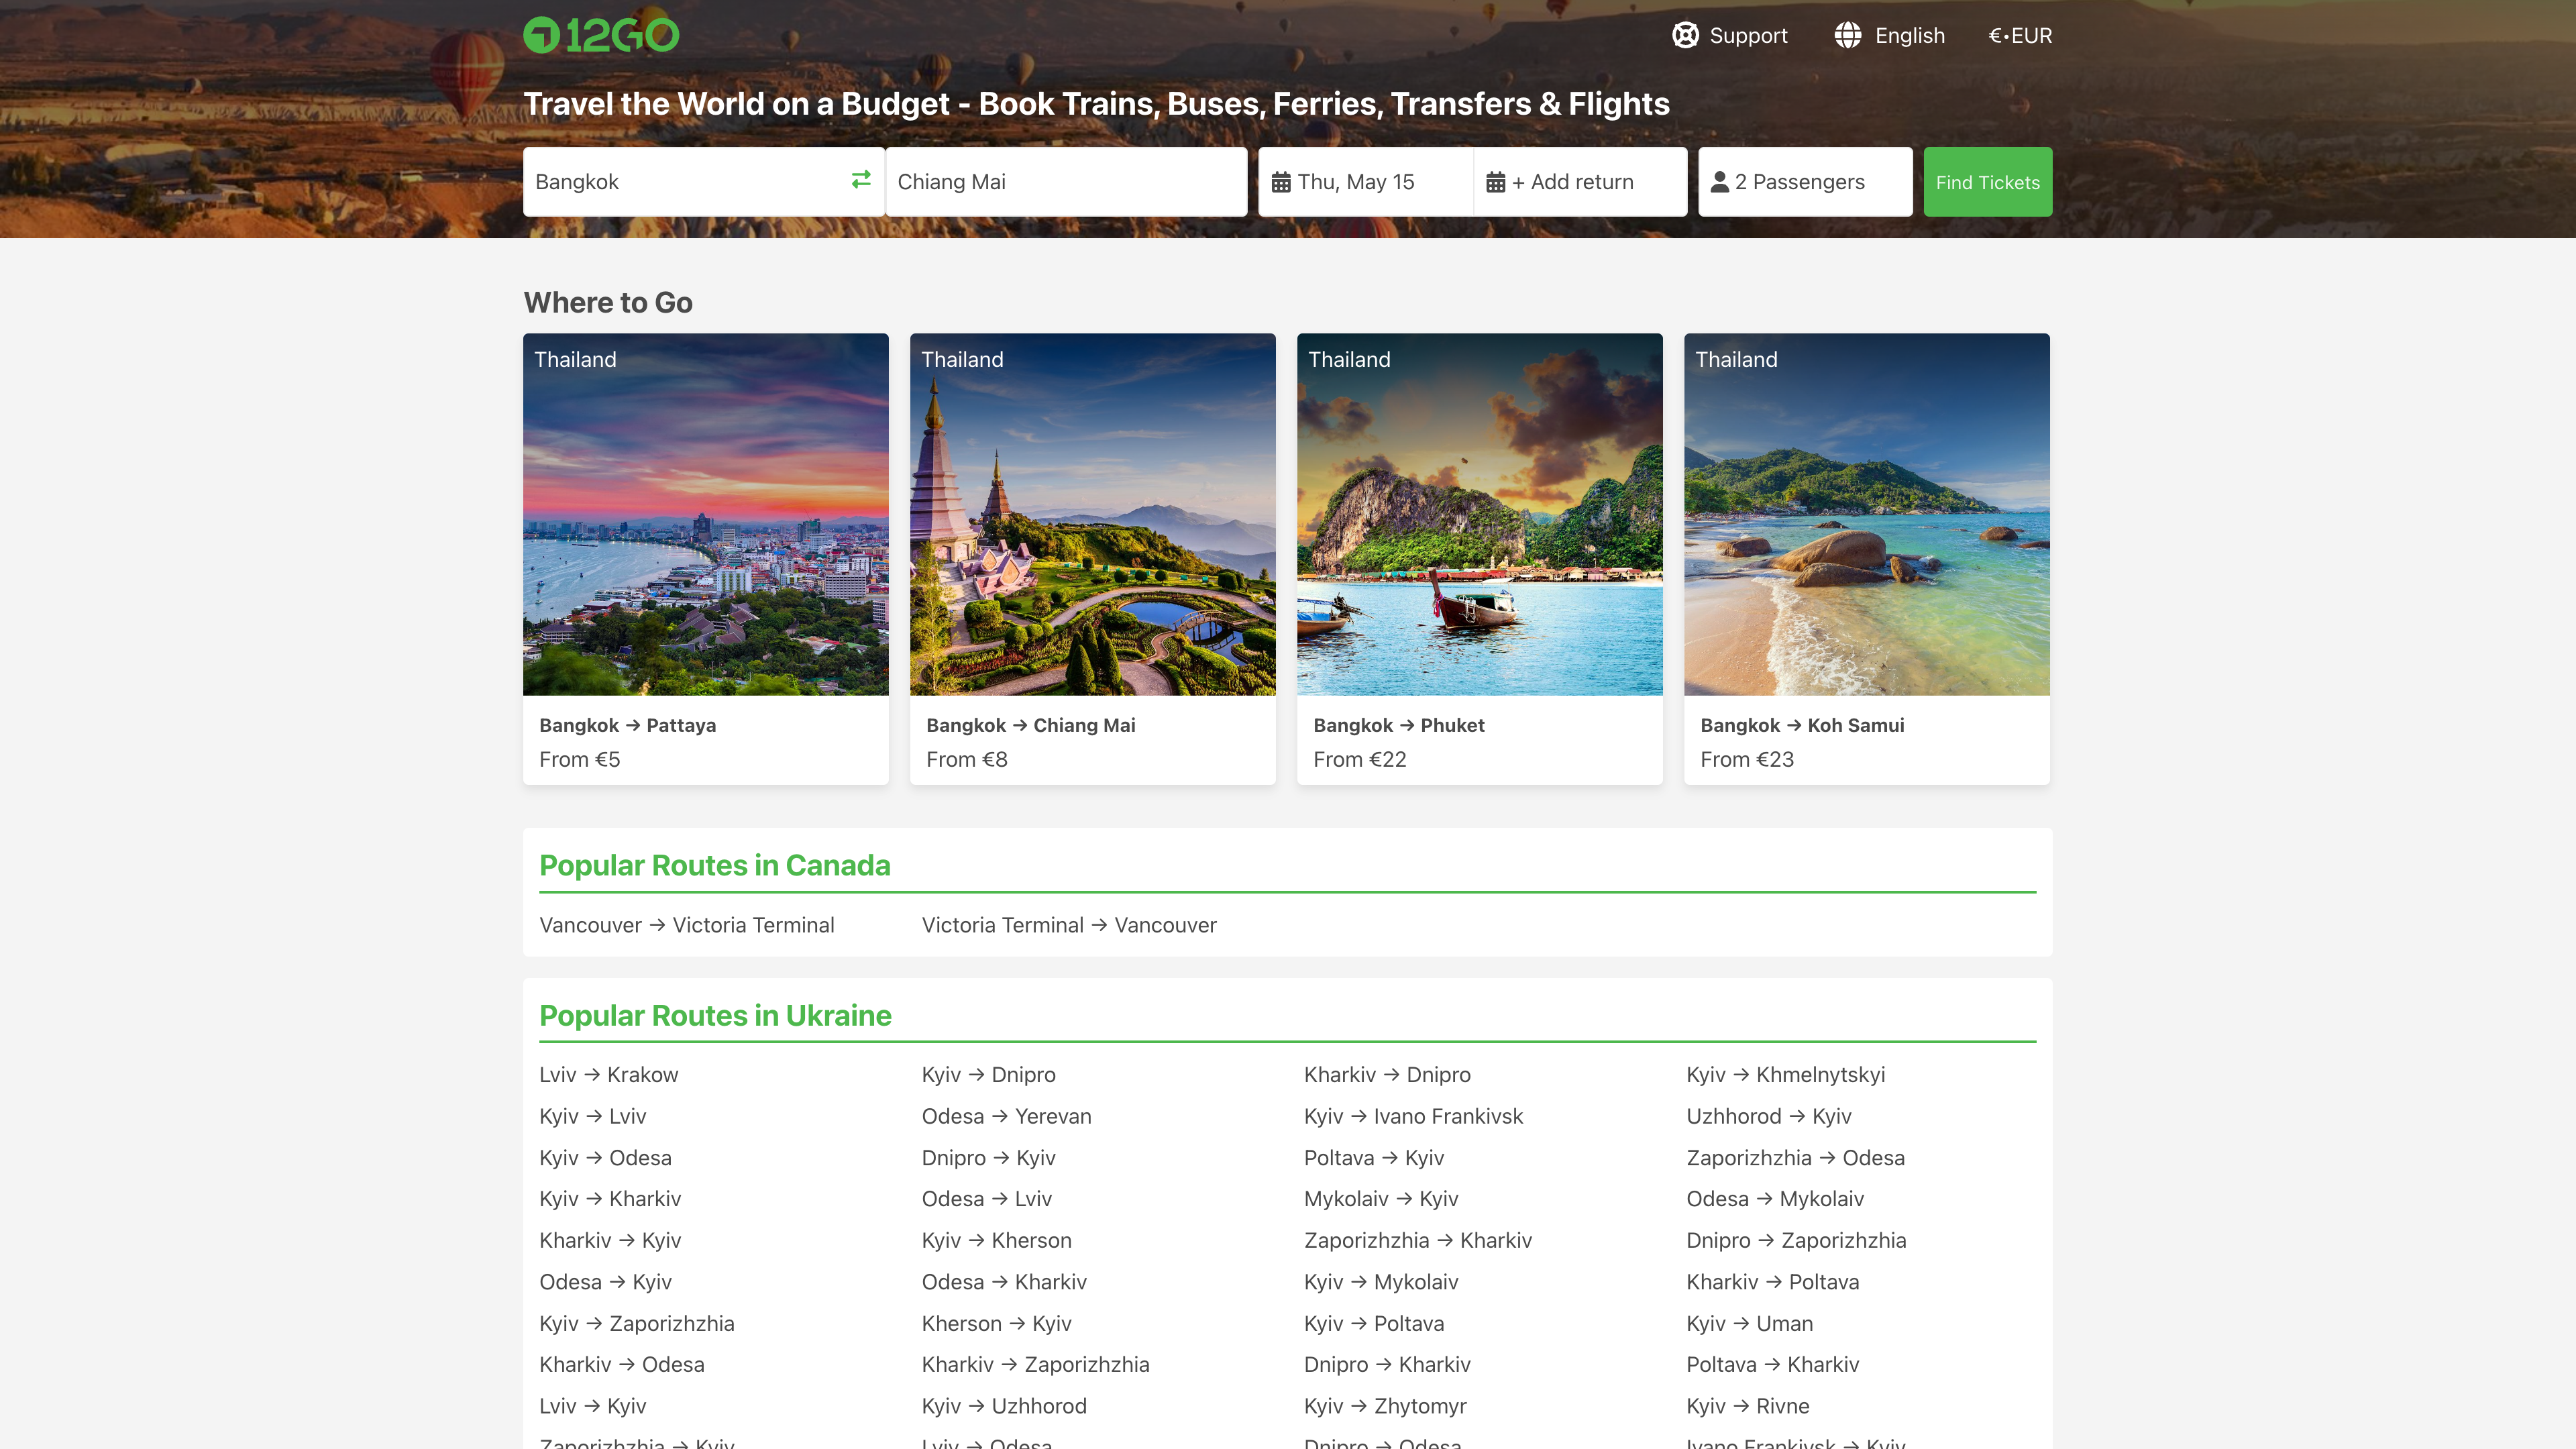Click the passengers person icon
Image resolution: width=2576 pixels, height=1449 pixels.
[x=1720, y=182]
